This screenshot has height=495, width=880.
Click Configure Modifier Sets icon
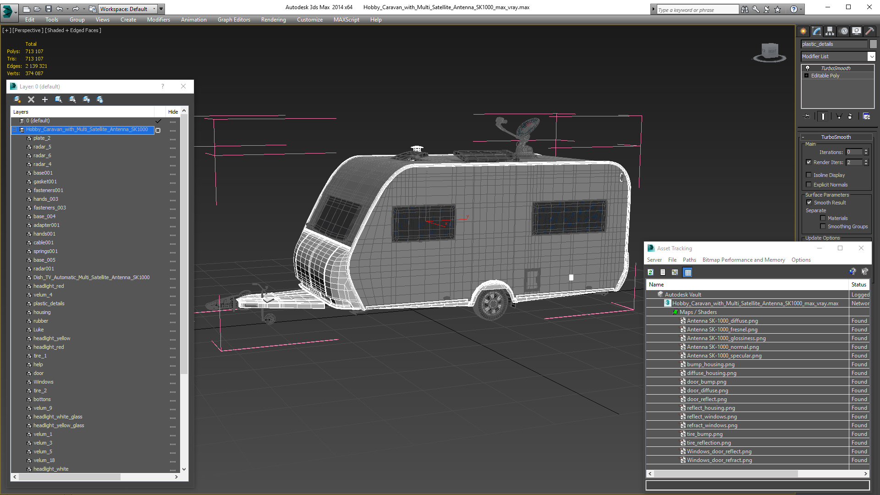866,116
